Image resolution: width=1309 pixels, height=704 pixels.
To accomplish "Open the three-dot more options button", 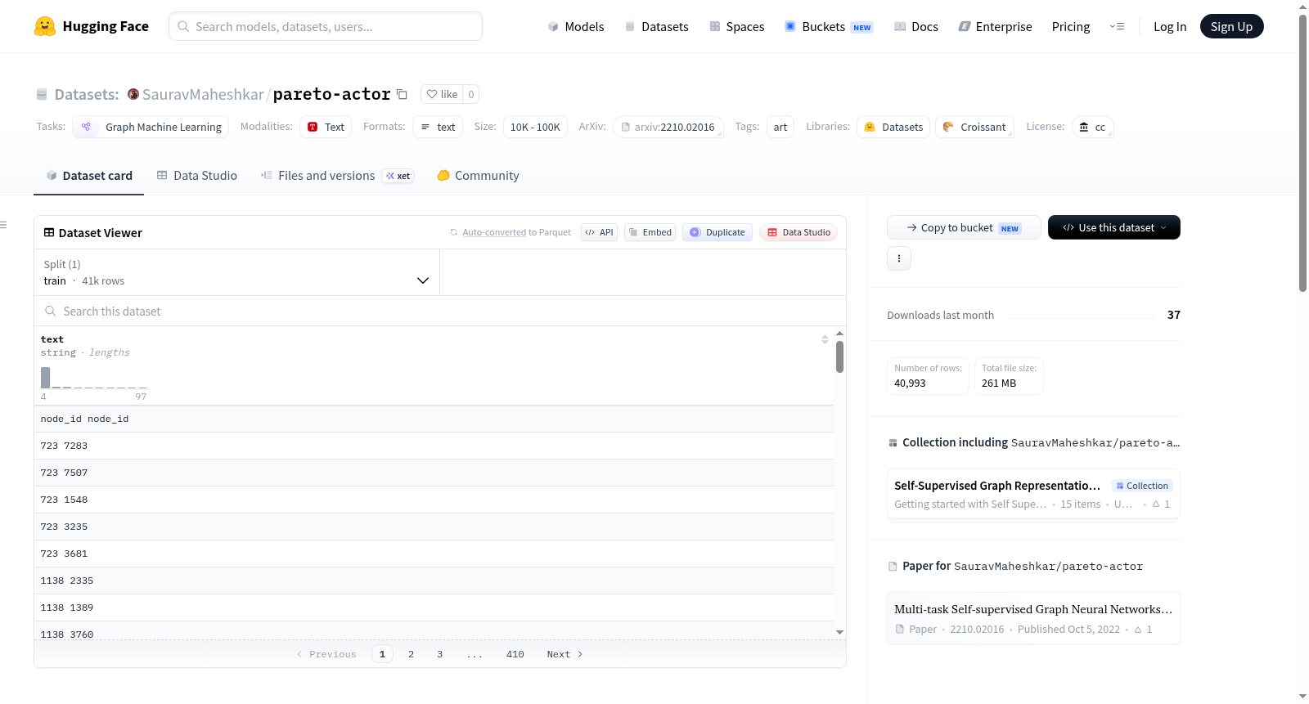I will [899, 258].
